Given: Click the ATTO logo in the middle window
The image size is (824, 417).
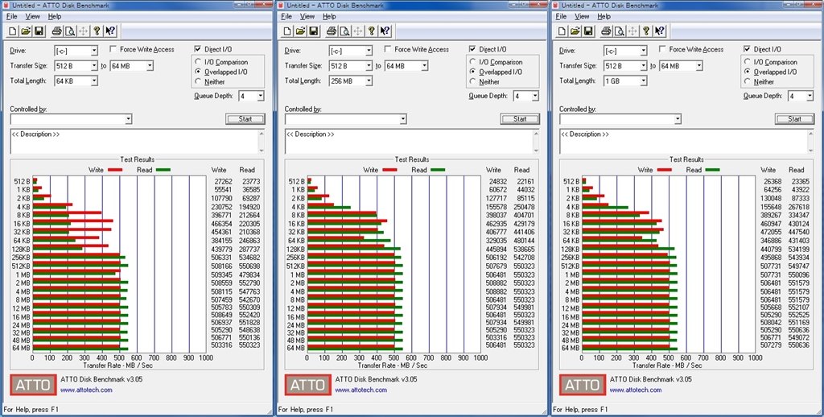Looking at the screenshot, I should pos(307,384).
